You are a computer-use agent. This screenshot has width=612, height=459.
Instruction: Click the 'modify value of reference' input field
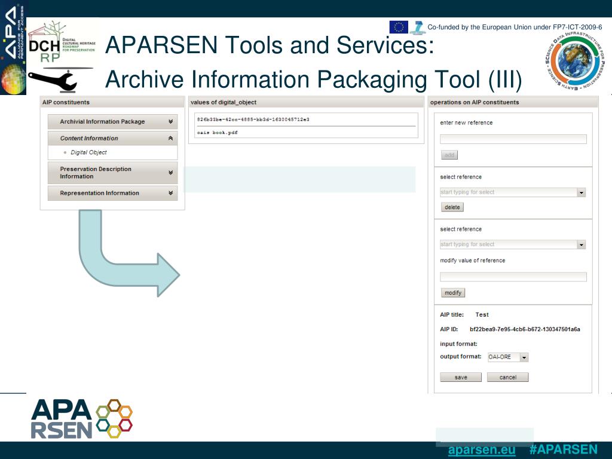(513, 277)
